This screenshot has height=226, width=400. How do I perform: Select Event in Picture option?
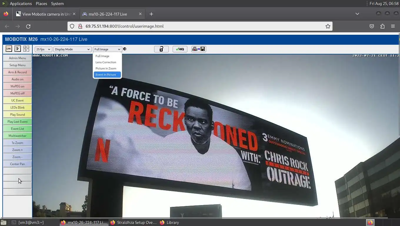[x=107, y=74]
